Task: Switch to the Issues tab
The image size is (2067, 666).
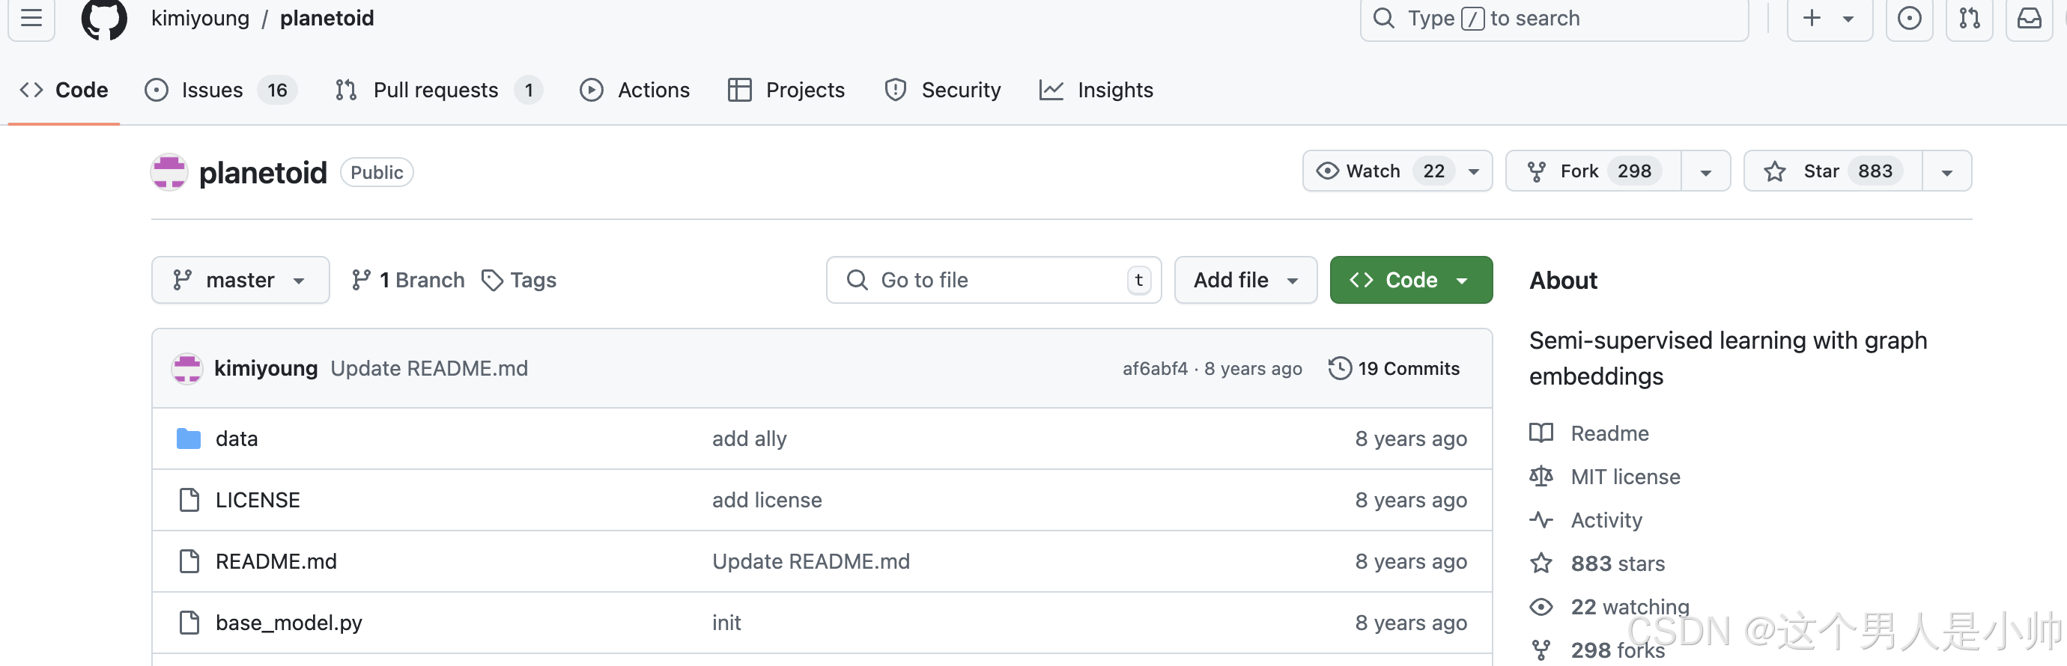Action: [212, 90]
